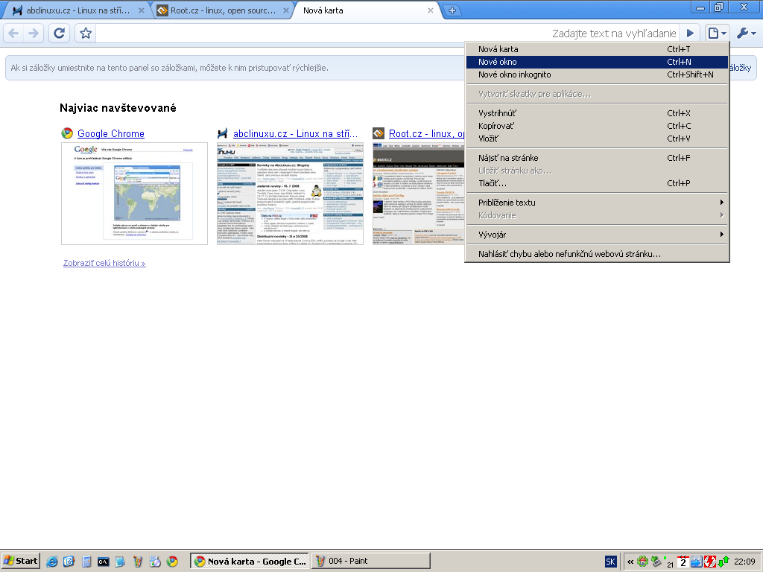Choose Nová karta from the page menu
The width and height of the screenshot is (763, 572).
pos(597,49)
